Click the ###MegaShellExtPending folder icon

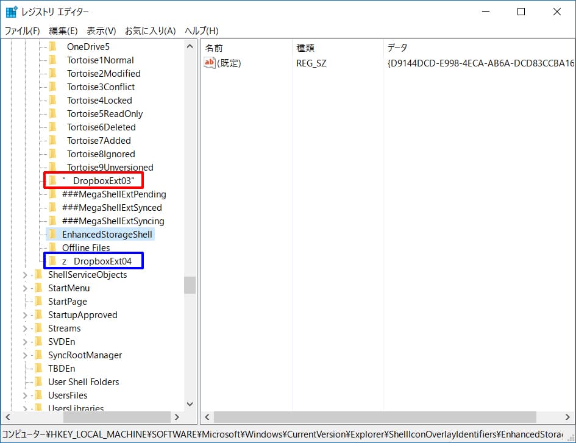pos(53,194)
